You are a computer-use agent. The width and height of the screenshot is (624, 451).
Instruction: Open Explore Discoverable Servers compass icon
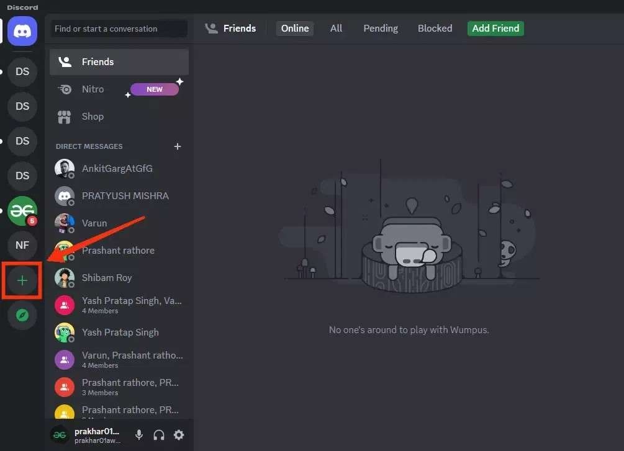click(22, 315)
